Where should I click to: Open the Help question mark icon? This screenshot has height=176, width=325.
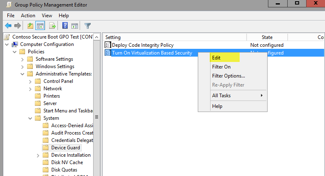(x=65, y=26)
